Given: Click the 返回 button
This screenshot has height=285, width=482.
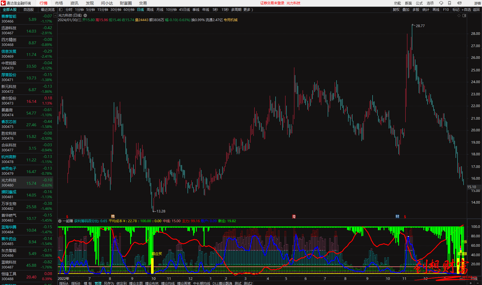Looking at the screenshot, I should click(476, 10).
